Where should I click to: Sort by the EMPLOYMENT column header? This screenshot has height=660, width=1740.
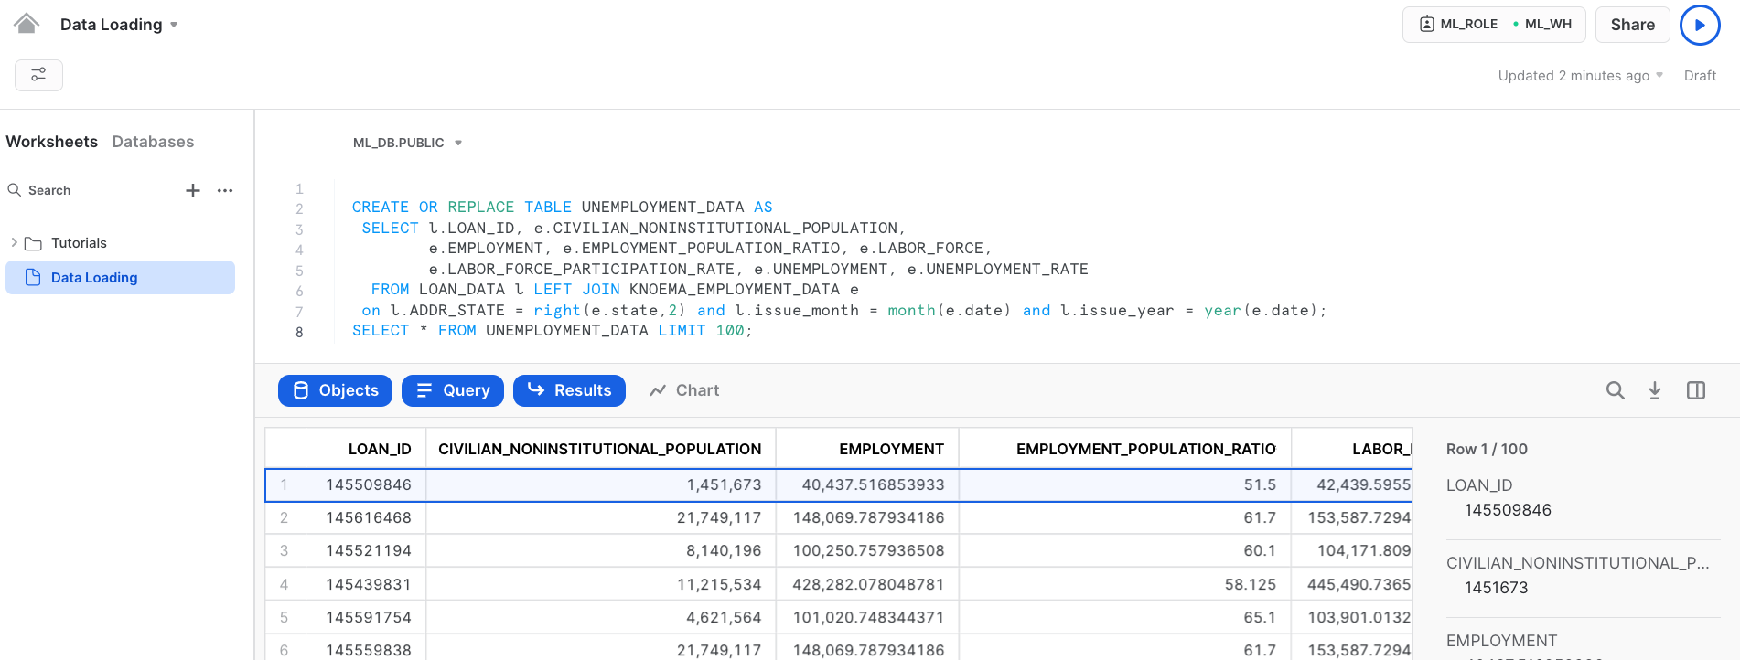[890, 449]
